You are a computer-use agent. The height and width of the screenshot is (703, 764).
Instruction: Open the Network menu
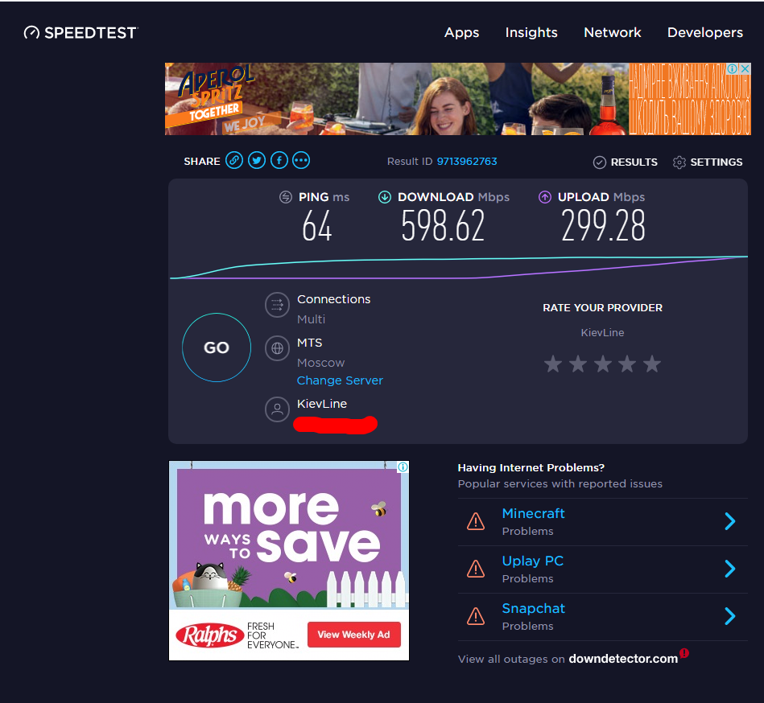click(x=613, y=33)
